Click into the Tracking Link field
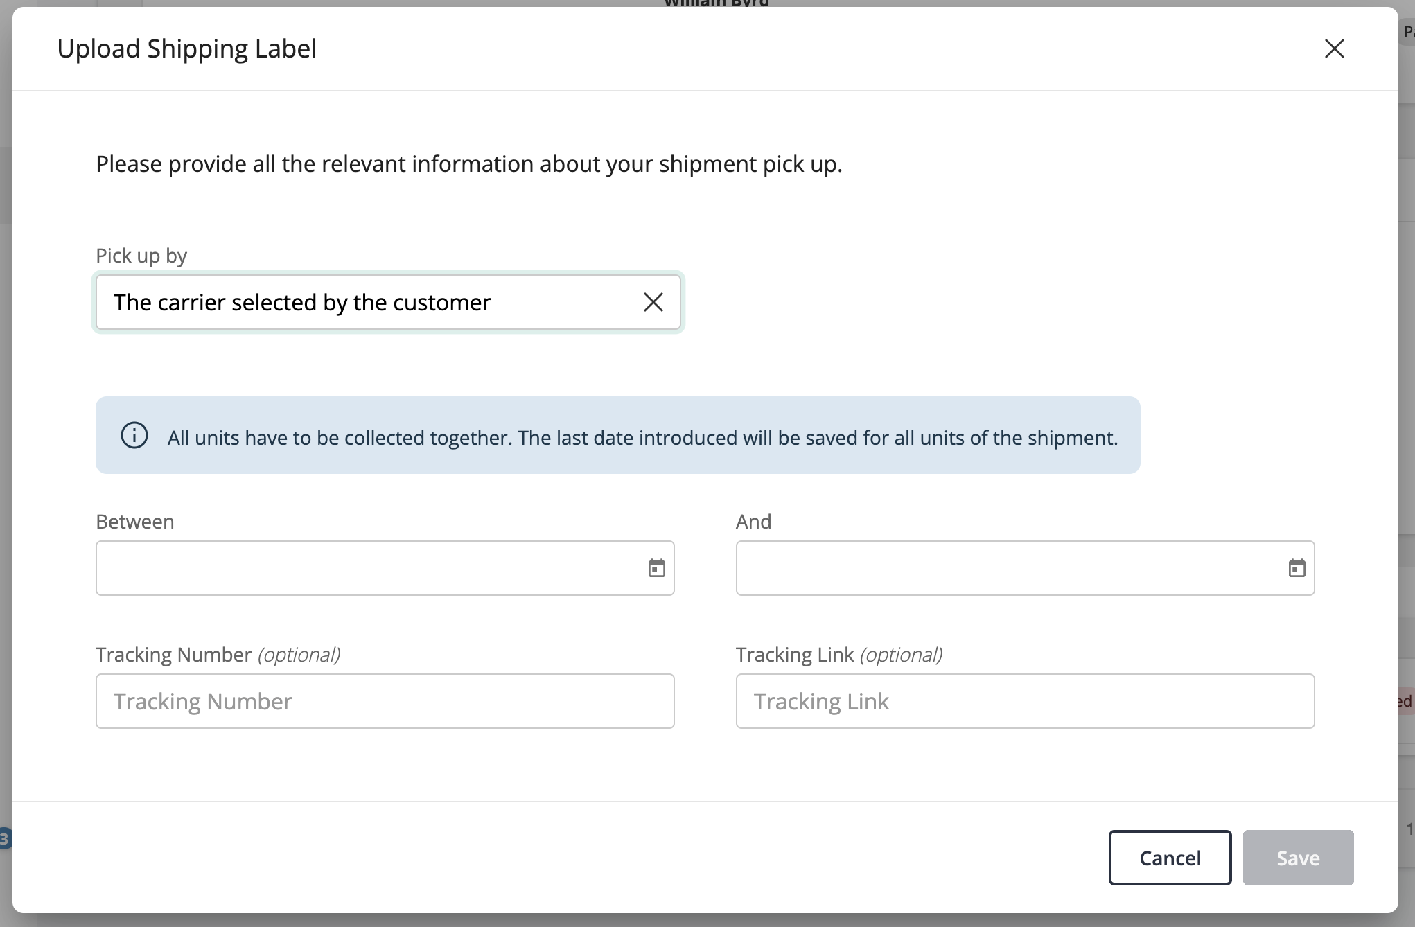Screen dimensions: 1415x927 click(1025, 701)
